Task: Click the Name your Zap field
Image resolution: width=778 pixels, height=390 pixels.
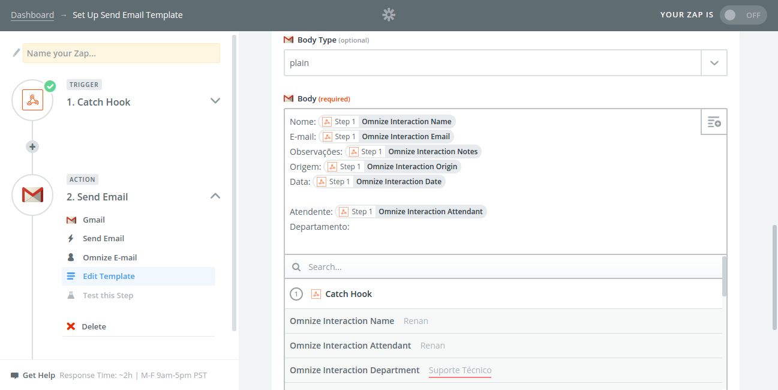Action: tap(121, 53)
